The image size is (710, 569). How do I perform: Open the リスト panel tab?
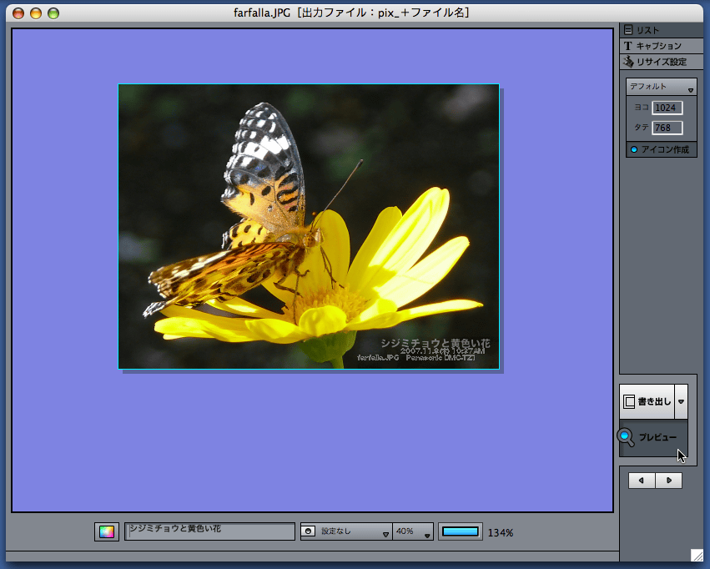(x=661, y=30)
